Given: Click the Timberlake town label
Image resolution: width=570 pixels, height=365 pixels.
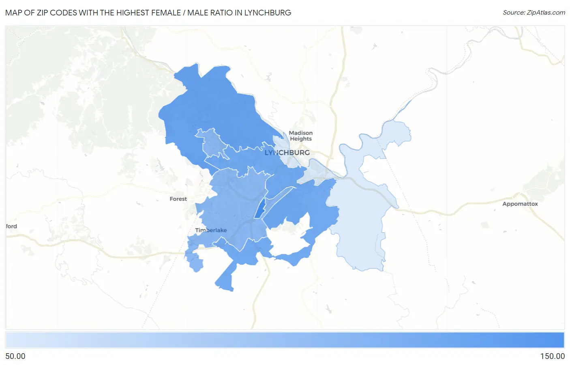Looking at the screenshot, I should (x=211, y=230).
